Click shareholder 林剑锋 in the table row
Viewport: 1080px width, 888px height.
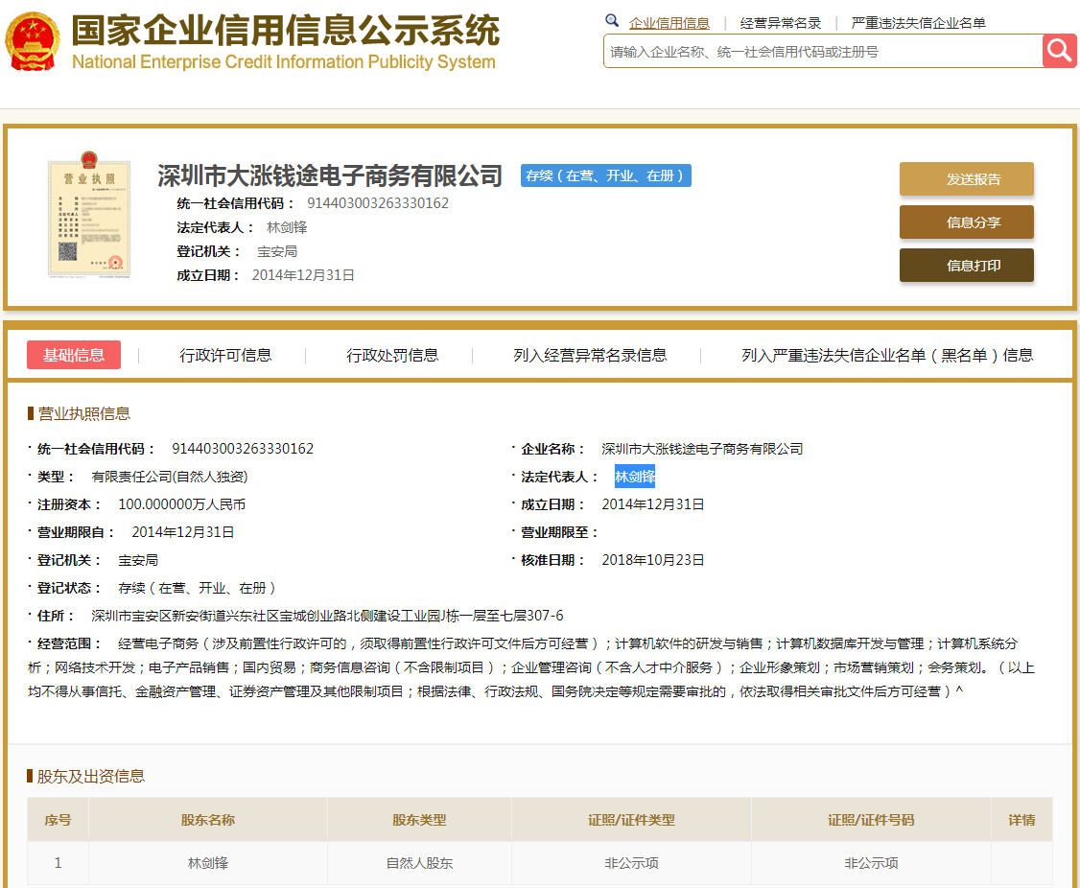tap(207, 863)
